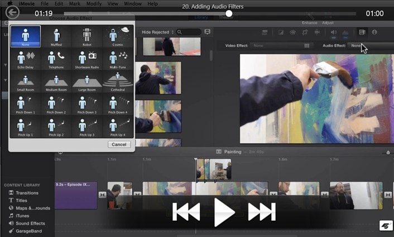This screenshot has width=394, height=237.
Task: Select the Large Room effect
Action: point(87,82)
